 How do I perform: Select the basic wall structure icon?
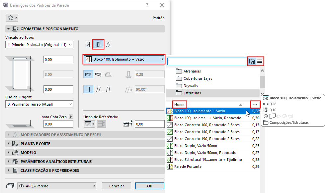pyautogui.click(x=88, y=45)
